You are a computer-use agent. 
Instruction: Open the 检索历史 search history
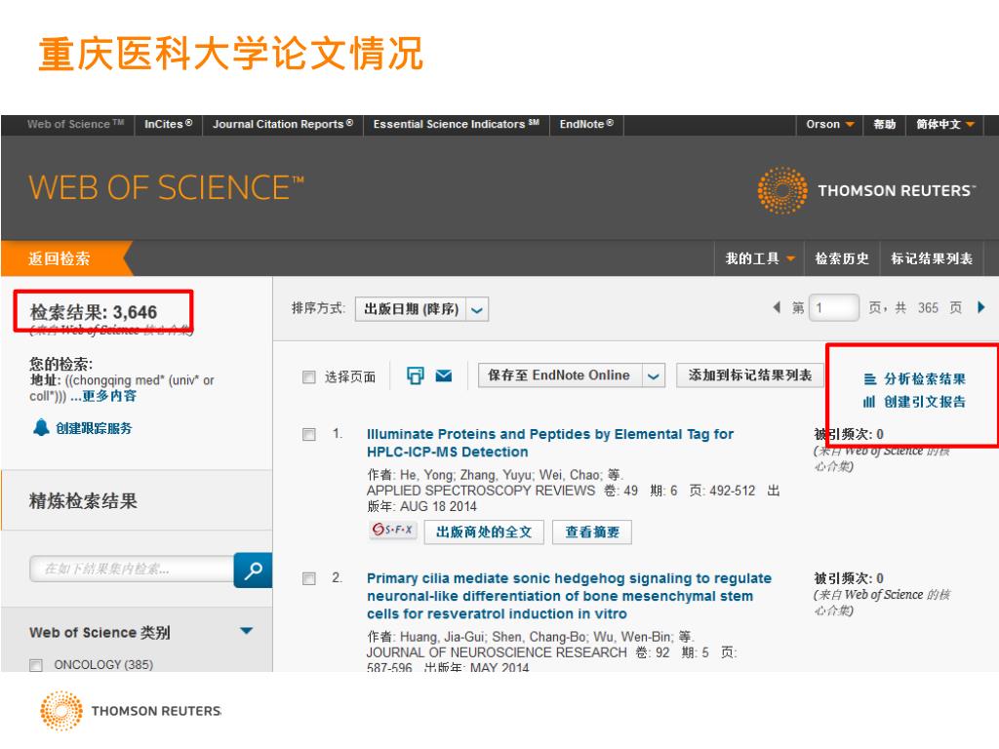pos(842,258)
